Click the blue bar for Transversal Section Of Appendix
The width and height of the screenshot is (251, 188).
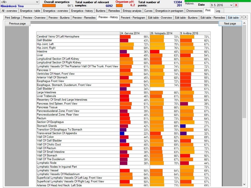[x=122, y=133]
